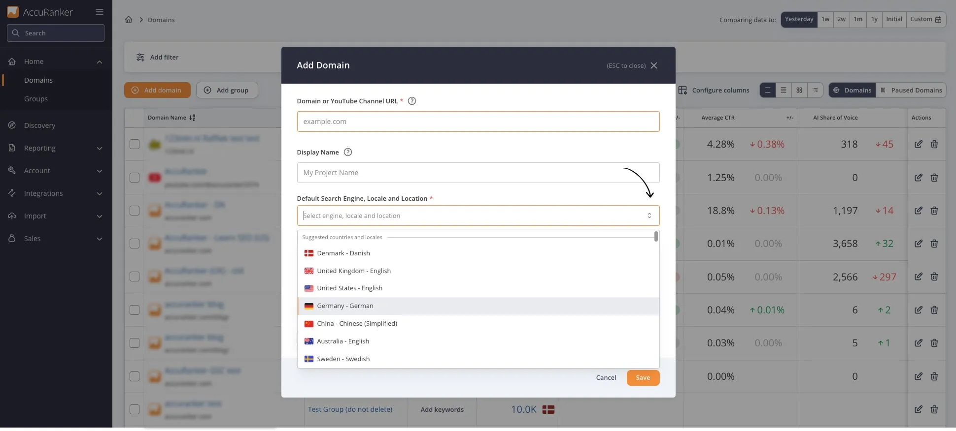Tick the checkbox in the first domain row
The height and width of the screenshot is (431, 956).
pyautogui.click(x=135, y=144)
